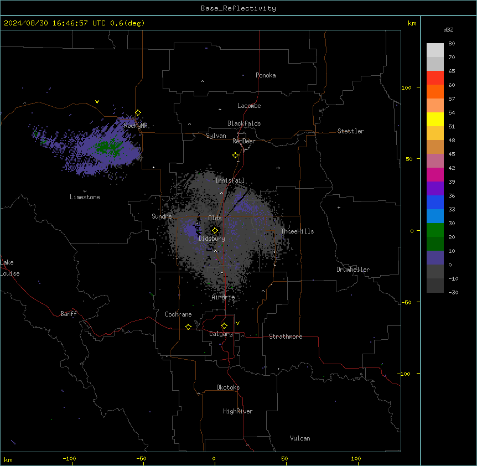This screenshot has height=466, width=477.
Task: Click the white asterisk above Limestone
Action: 85,191
